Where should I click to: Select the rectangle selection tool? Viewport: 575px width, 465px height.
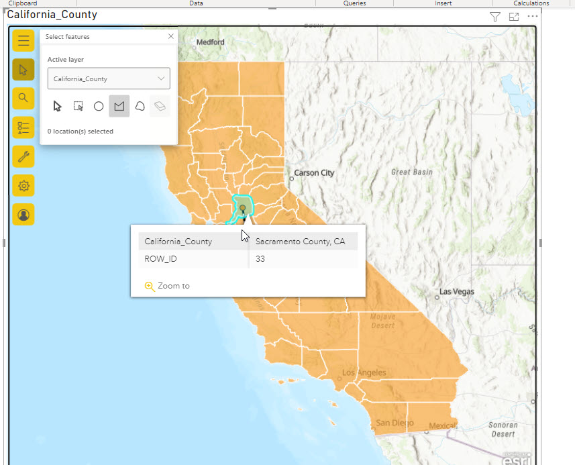78,106
